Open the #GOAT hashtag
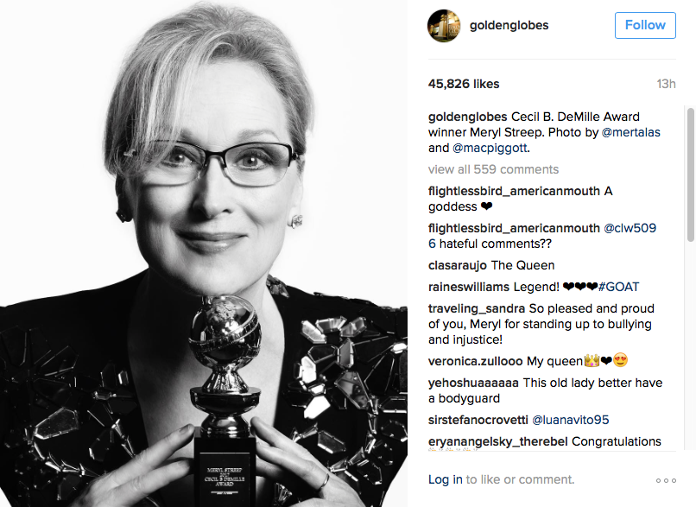696x507 pixels. [x=618, y=287]
